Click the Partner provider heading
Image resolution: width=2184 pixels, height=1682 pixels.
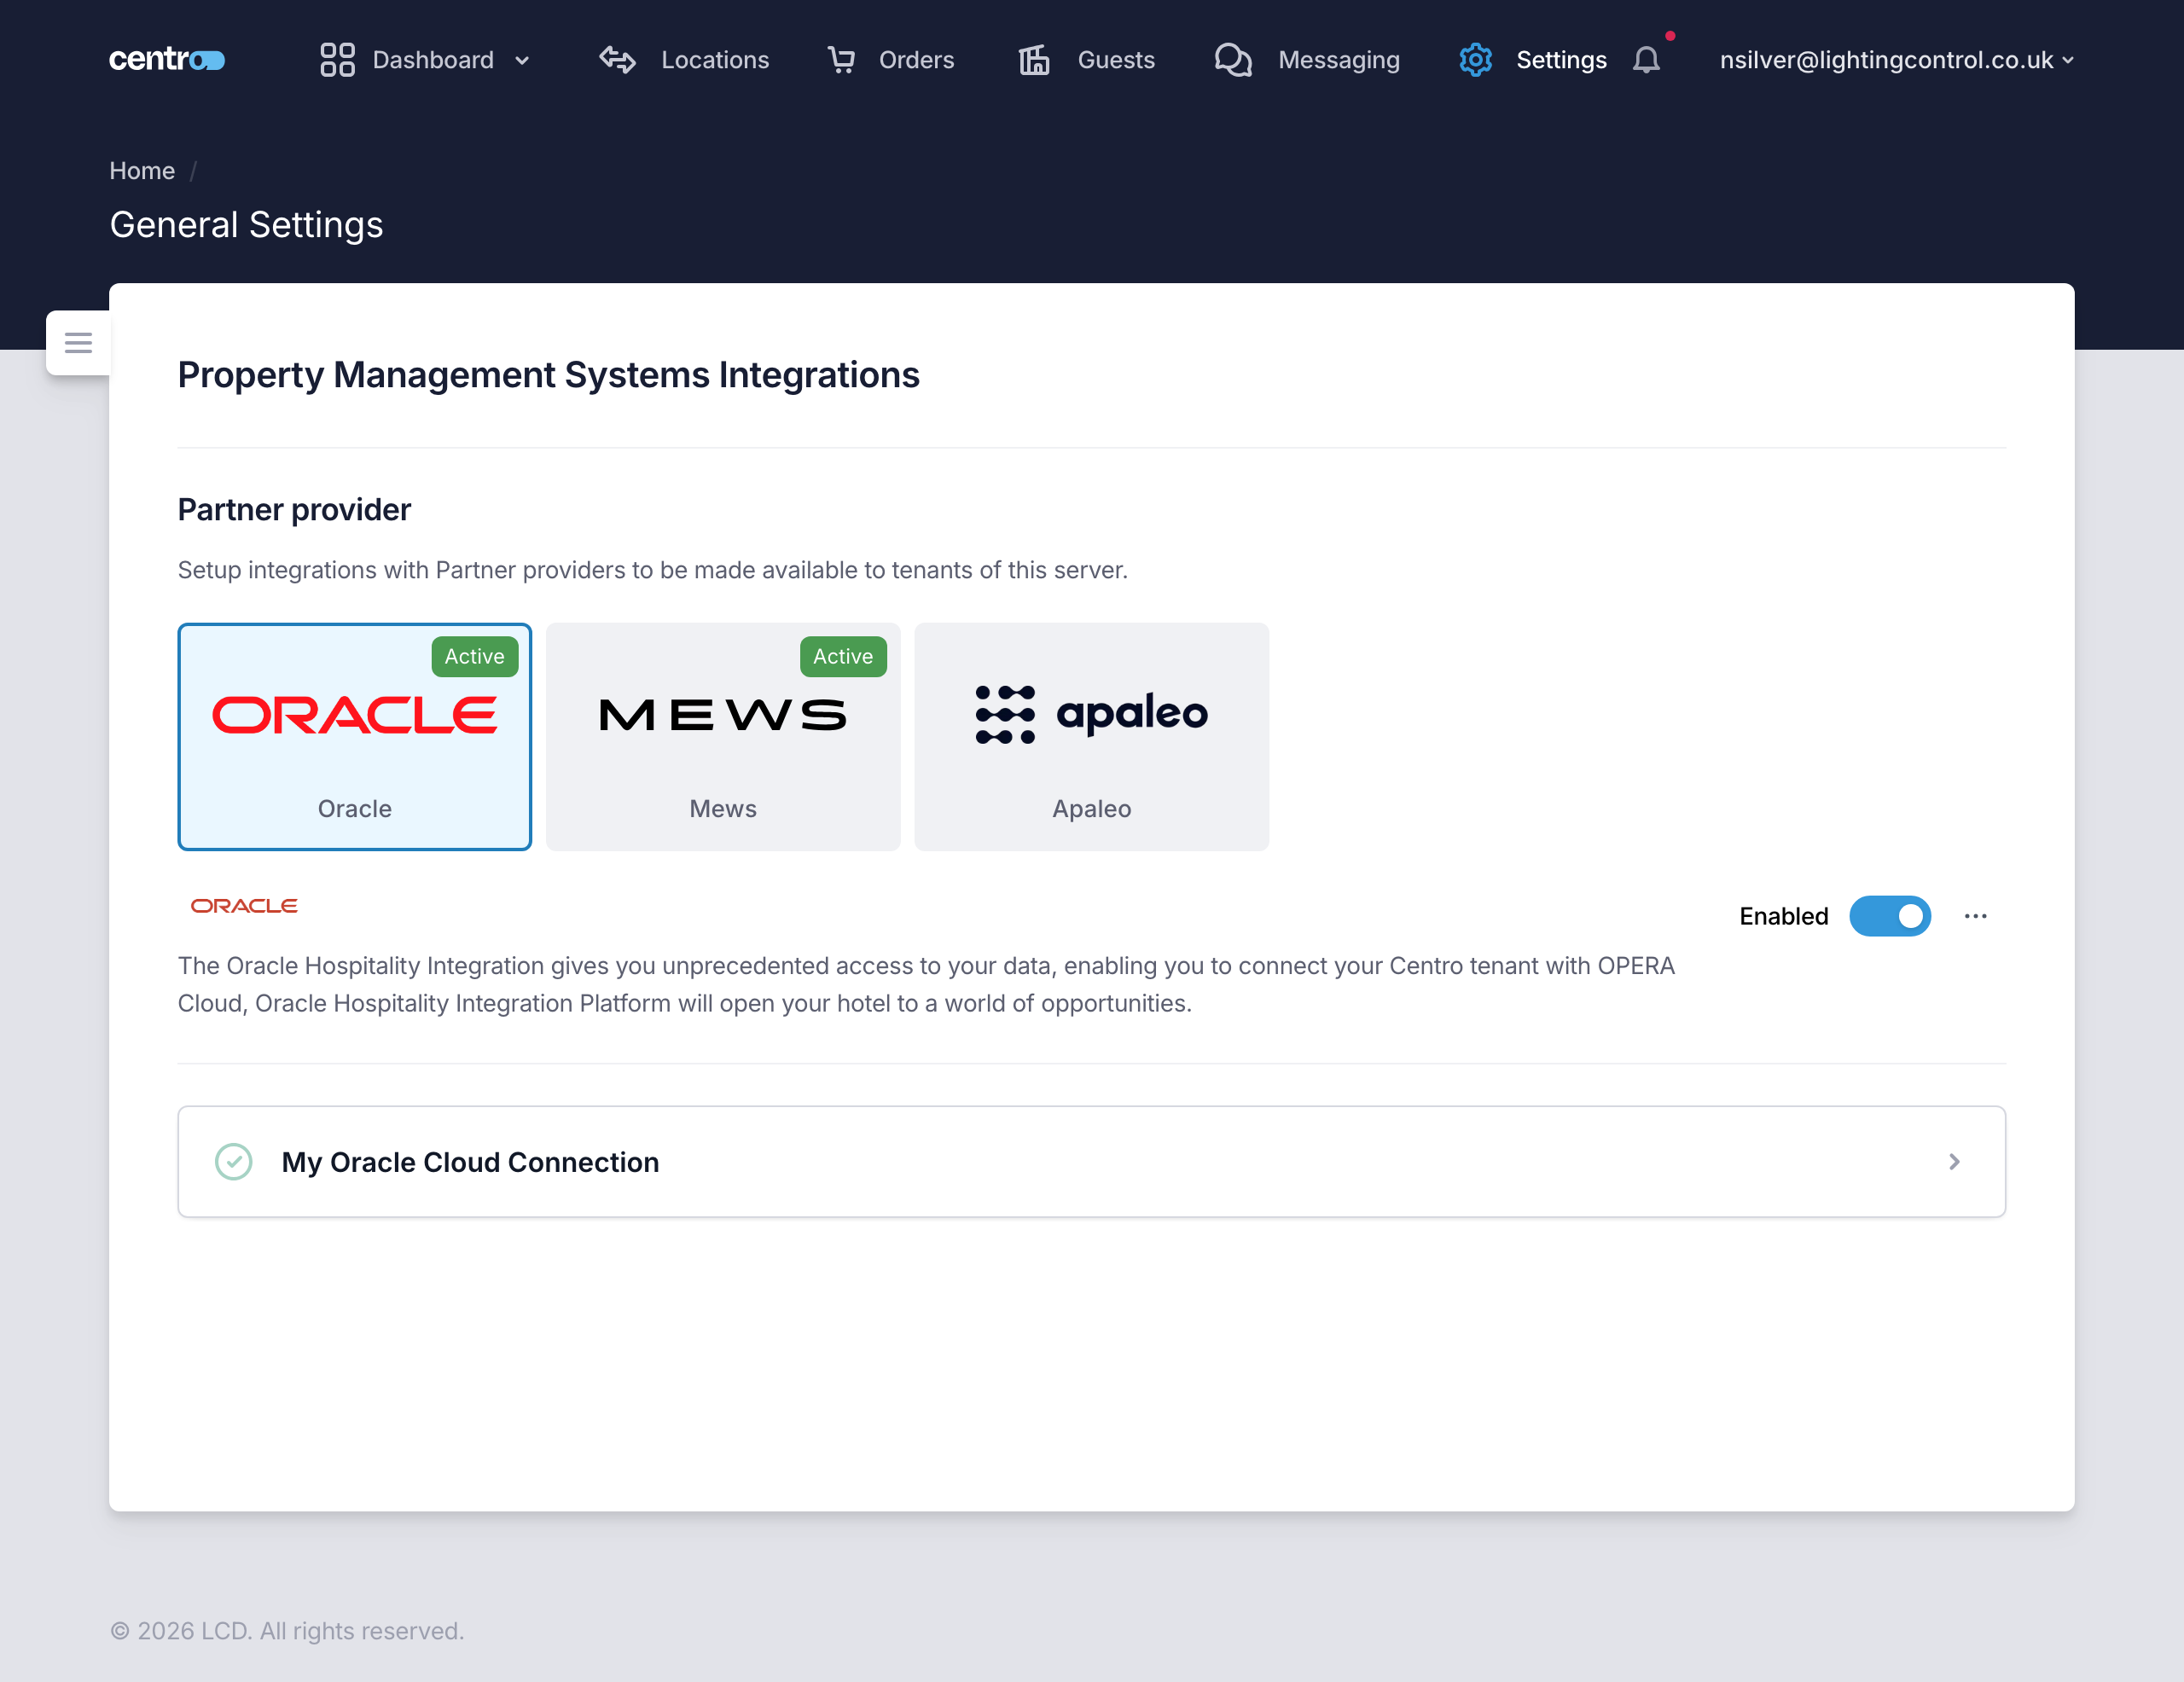point(294,510)
